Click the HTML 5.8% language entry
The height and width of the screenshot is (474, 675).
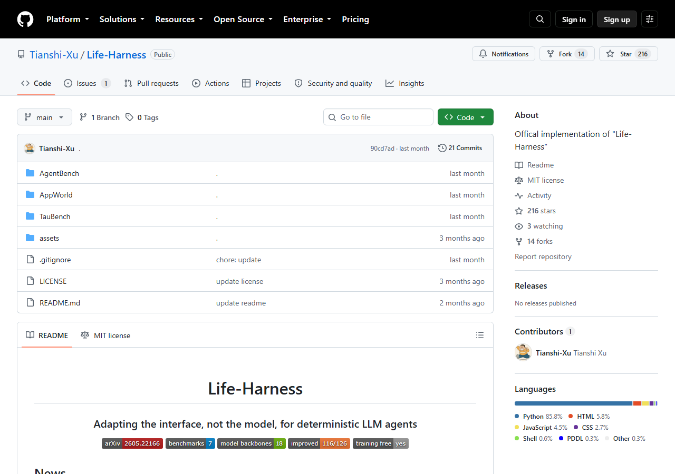point(589,416)
